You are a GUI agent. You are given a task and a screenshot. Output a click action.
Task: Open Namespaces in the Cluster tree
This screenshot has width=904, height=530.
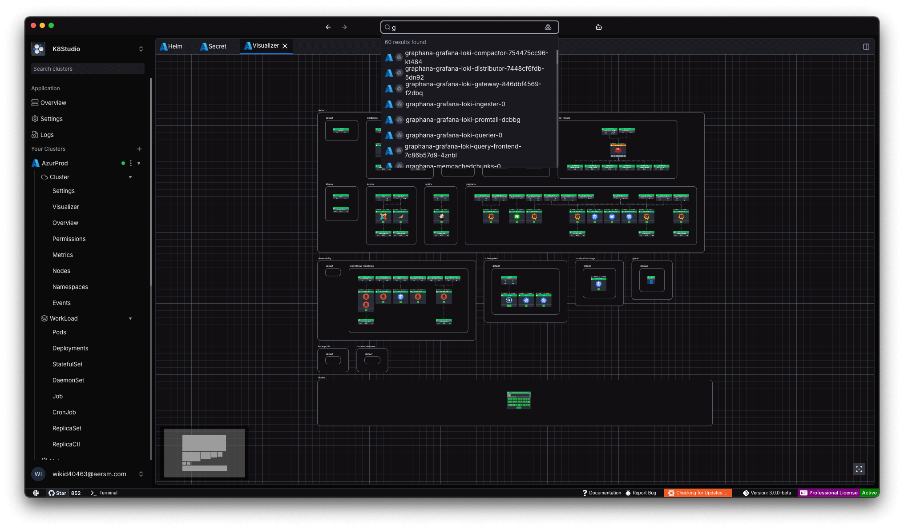click(x=70, y=287)
